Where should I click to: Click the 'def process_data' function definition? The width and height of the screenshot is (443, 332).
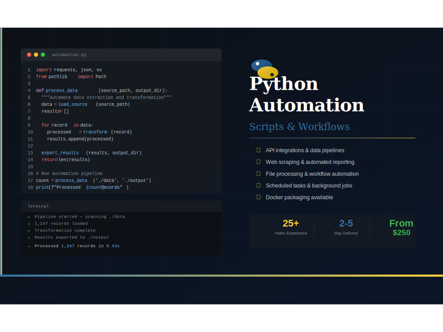(x=102, y=90)
